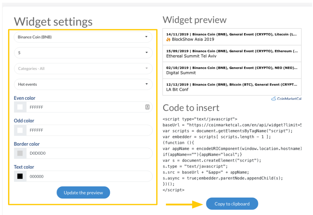Click the closing </script> tag line
Image resolution: width=313 pixels, height=215 pixels.
(174, 190)
